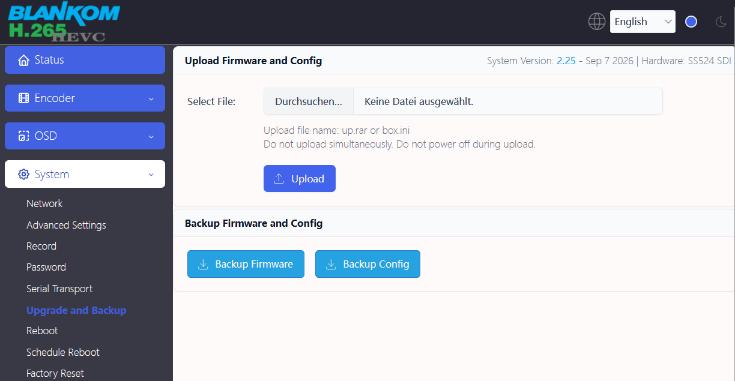Click the film icon beside Encoder
Screen dimensions: 735x381
tap(23, 98)
